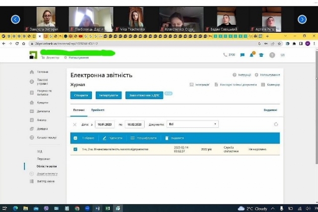Click Видалити trash action in blue bar
318x212 pixels.
(x=174, y=138)
